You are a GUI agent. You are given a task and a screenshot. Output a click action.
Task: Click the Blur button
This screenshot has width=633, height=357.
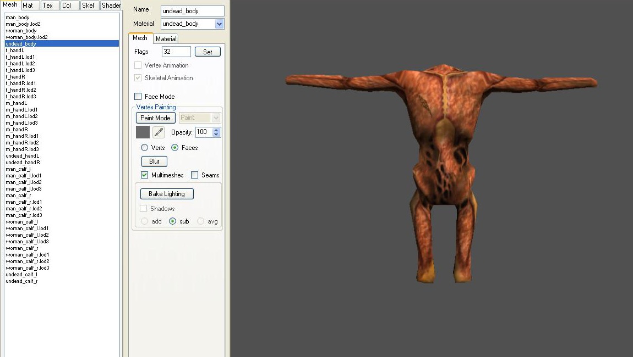[x=154, y=161]
